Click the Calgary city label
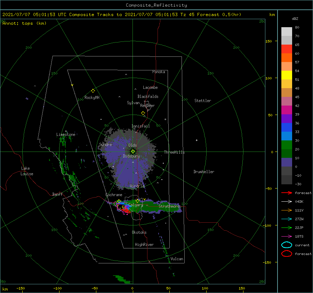This screenshot has width=313, height=293. pos(136,205)
